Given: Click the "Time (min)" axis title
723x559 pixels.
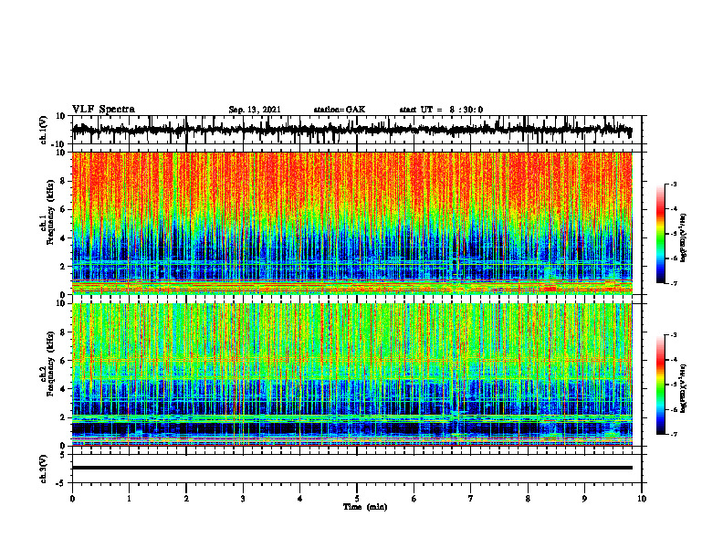Looking at the screenshot, I should pyautogui.click(x=365, y=507).
